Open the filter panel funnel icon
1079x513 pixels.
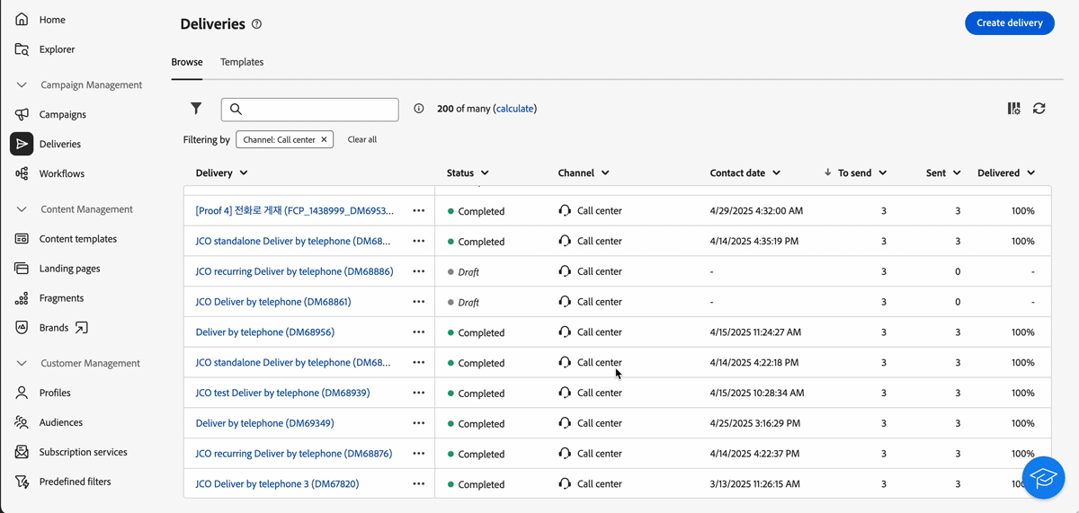(196, 109)
